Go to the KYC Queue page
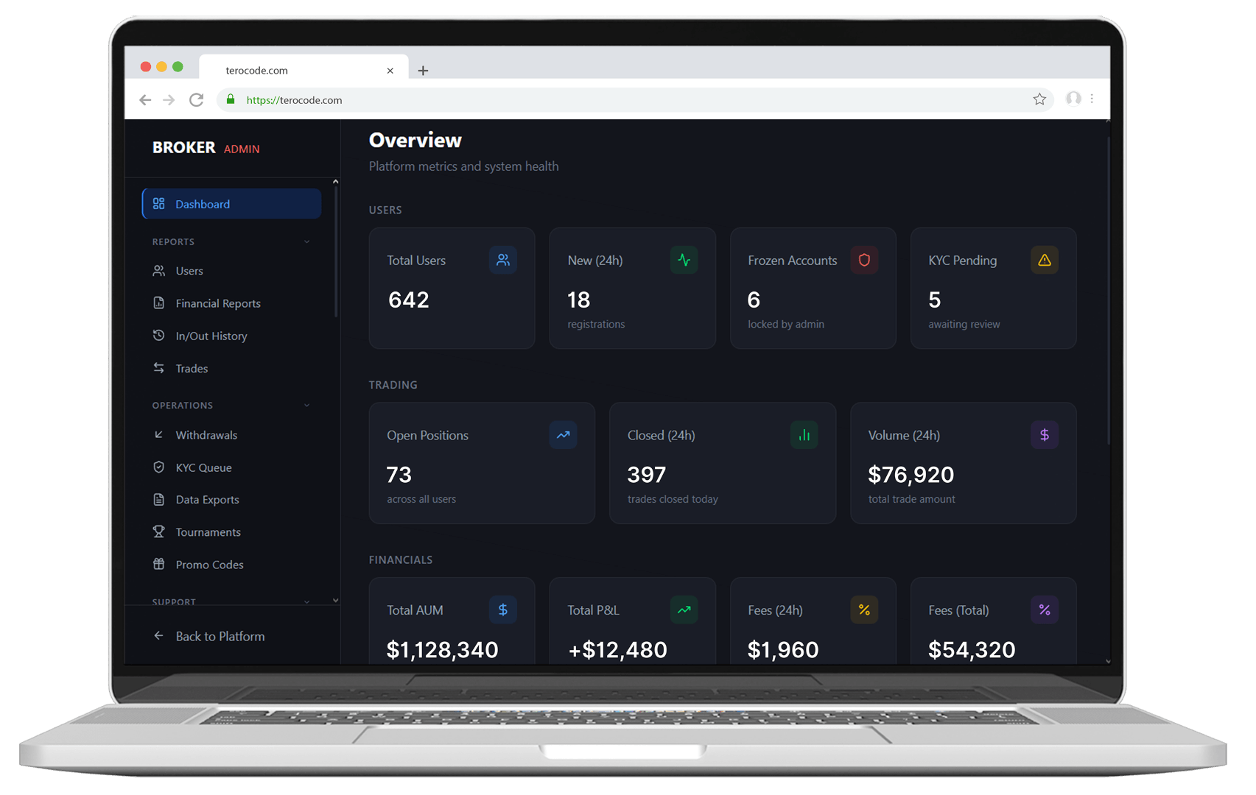This screenshot has width=1256, height=795. pos(203,467)
